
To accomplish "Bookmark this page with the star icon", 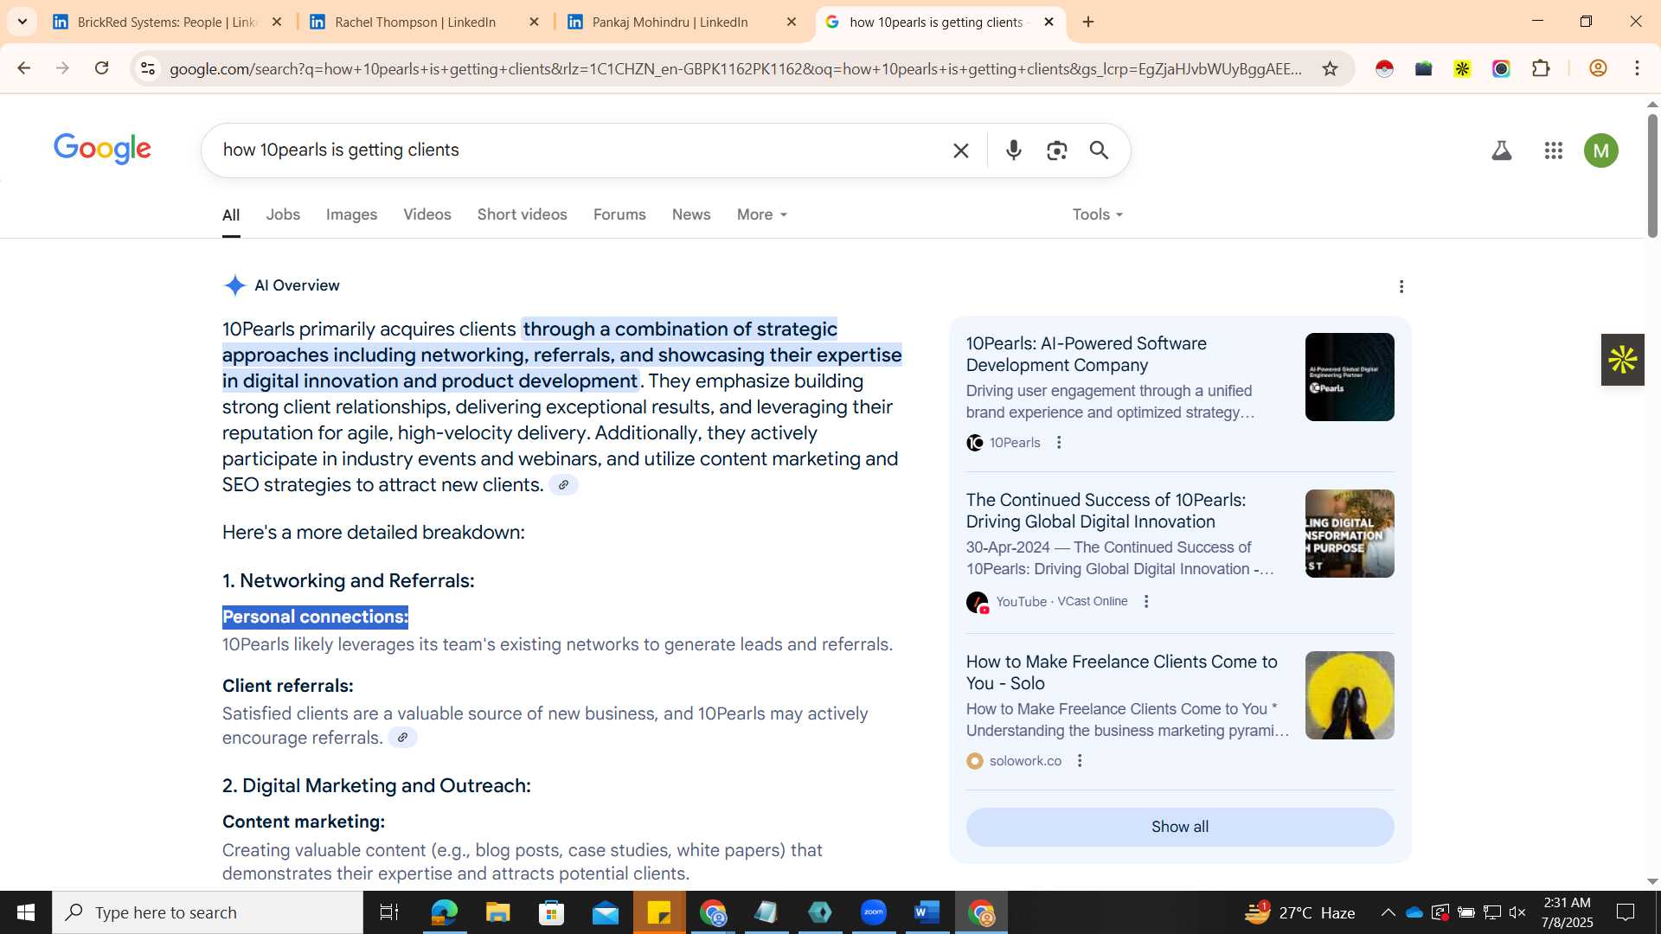I will [x=1330, y=68].
